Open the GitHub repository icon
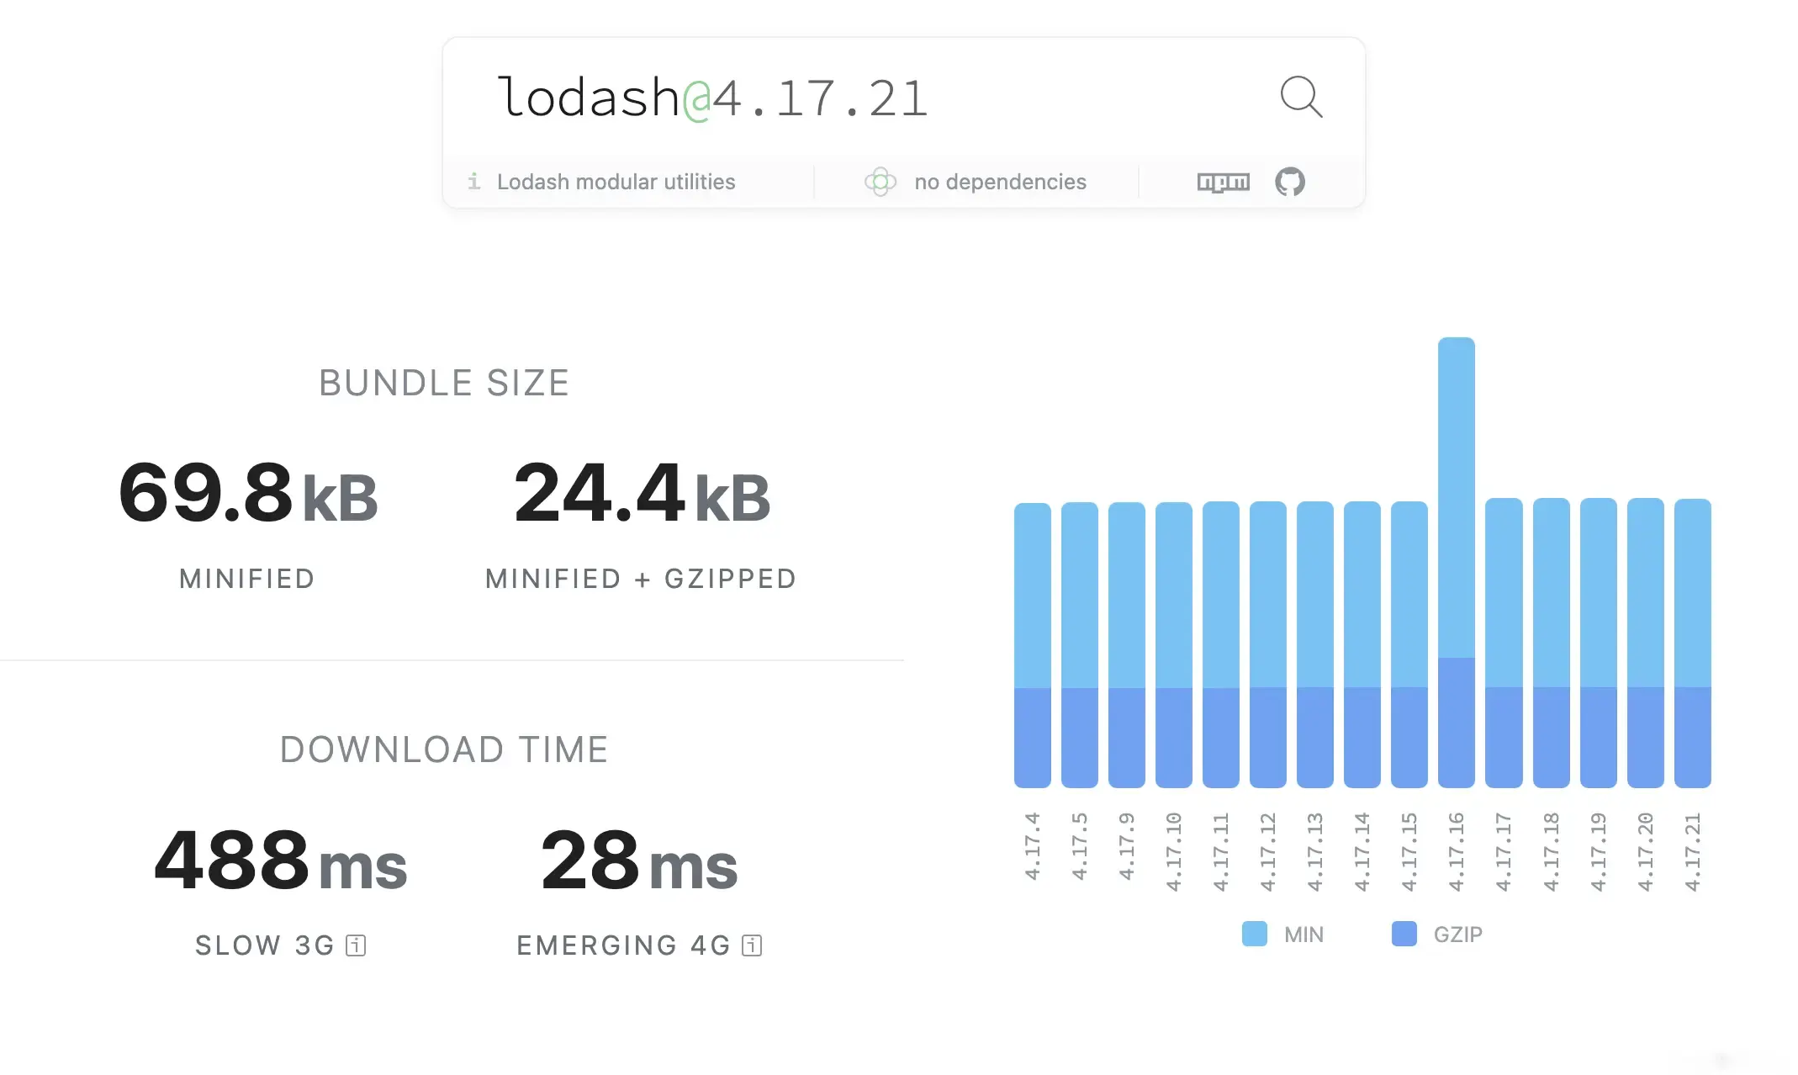The height and width of the screenshot is (1075, 1798). [x=1289, y=181]
